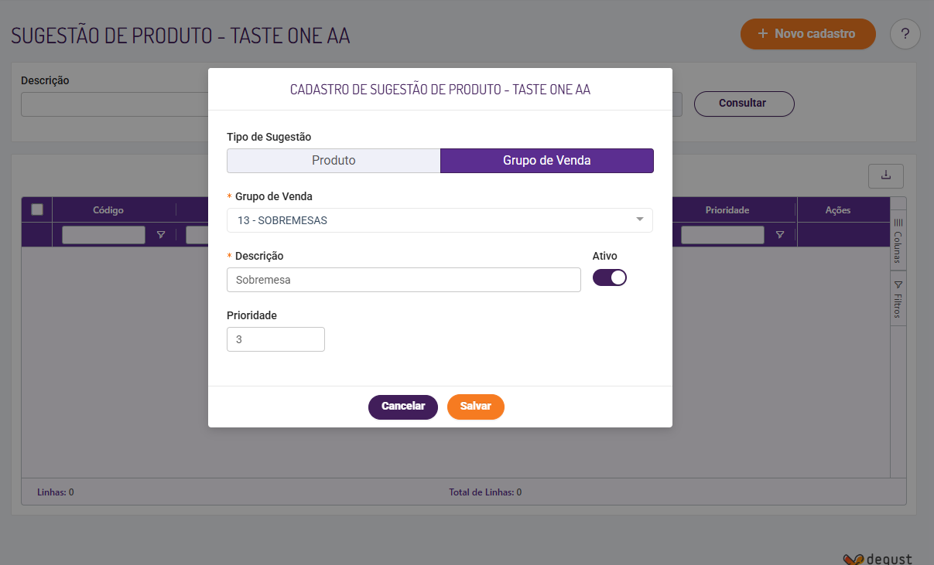934x565 pixels.
Task: Click the Novo cadastro button
Action: [x=808, y=34]
